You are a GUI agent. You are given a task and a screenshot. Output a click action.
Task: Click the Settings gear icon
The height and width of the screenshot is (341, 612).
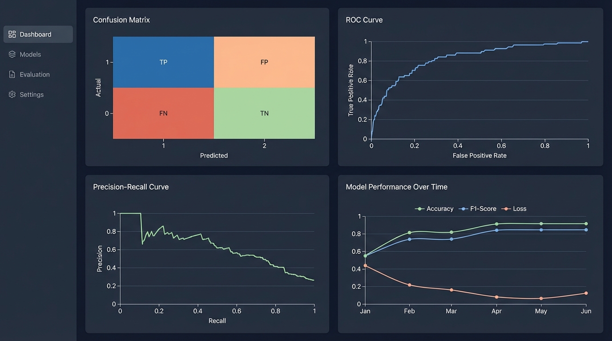[x=11, y=94]
